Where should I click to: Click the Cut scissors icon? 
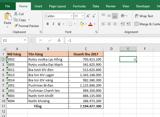pyautogui.click(x=16, y=14)
